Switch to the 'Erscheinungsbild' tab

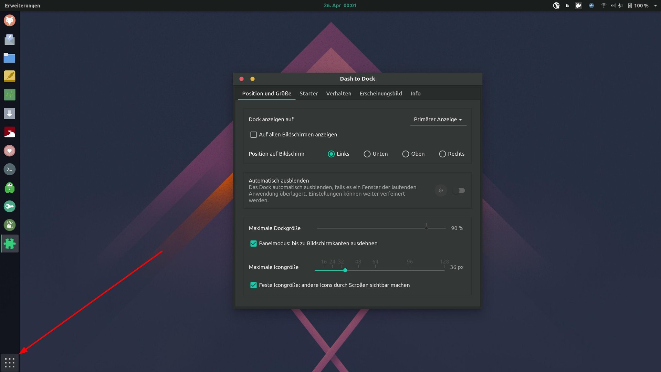click(x=380, y=94)
